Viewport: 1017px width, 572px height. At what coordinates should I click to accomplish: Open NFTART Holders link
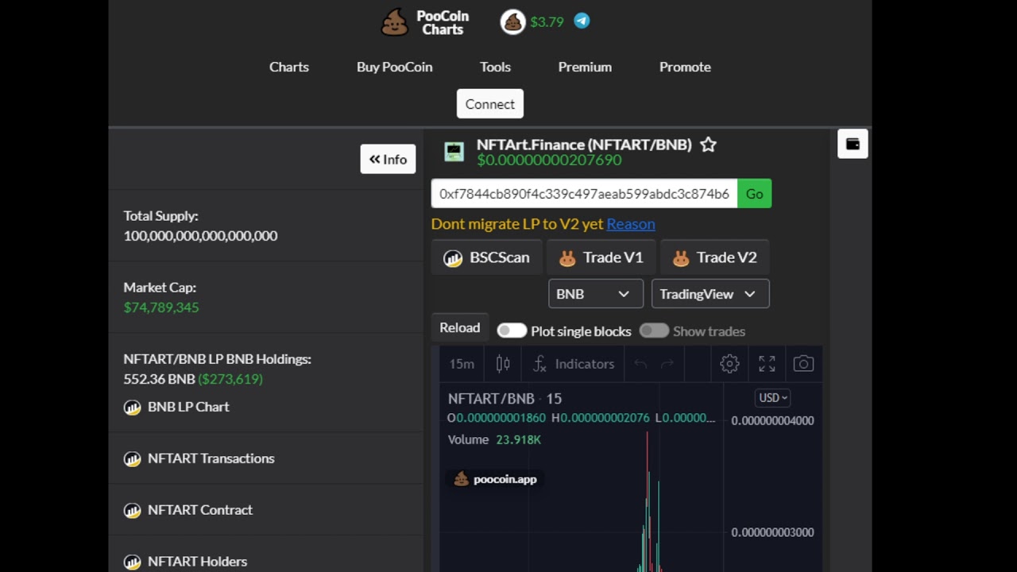(185, 562)
